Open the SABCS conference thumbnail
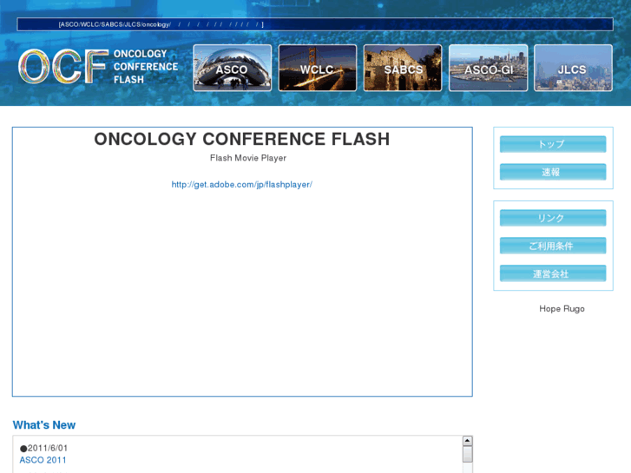 [403, 68]
